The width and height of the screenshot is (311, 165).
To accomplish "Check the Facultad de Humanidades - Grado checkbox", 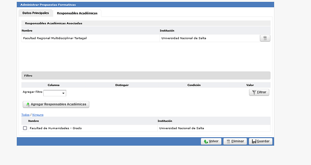I will (25, 128).
